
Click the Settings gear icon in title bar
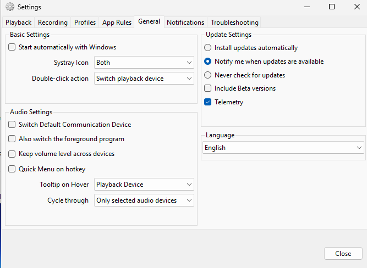tap(10, 7)
